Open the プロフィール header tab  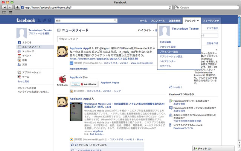[158, 21]
